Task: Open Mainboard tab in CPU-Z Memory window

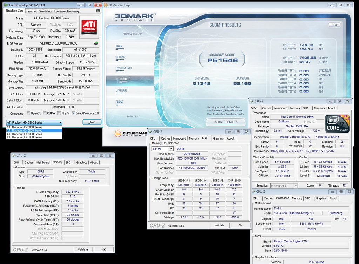Action: (x=43, y=162)
